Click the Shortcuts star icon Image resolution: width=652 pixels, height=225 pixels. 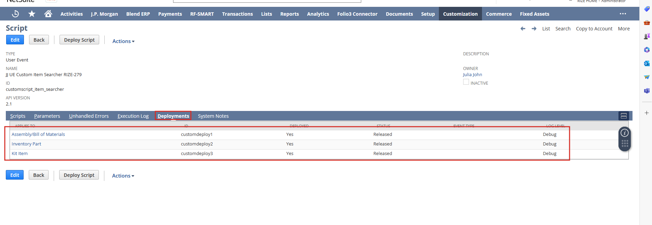pos(32,14)
